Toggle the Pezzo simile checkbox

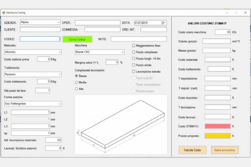(x=134, y=65)
